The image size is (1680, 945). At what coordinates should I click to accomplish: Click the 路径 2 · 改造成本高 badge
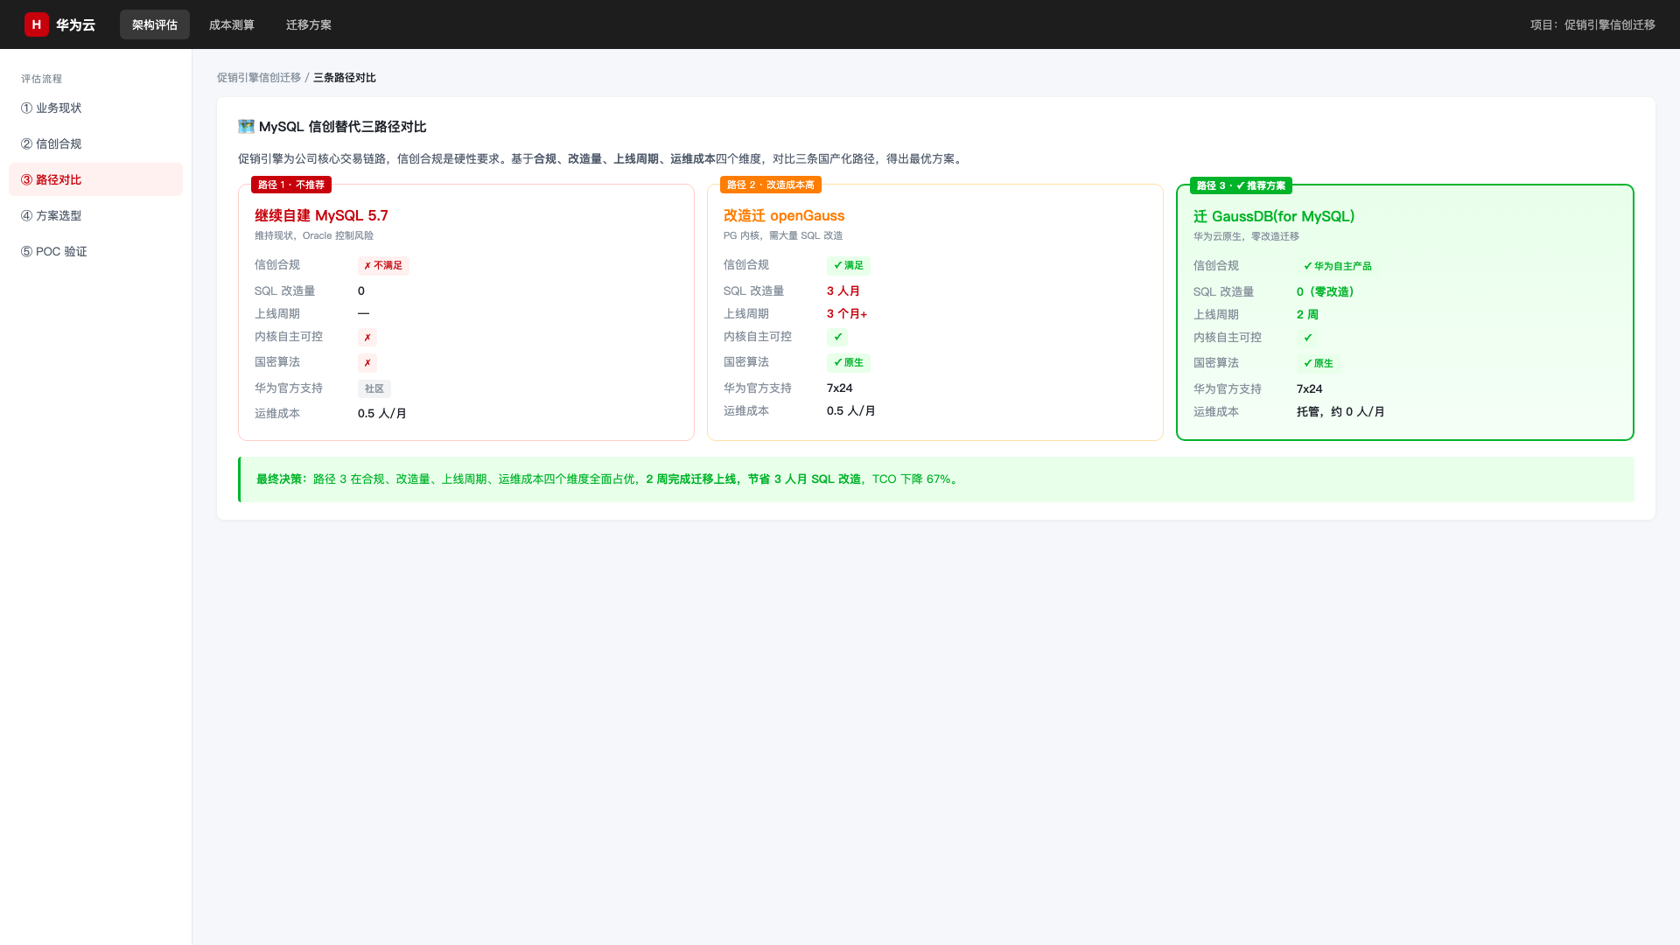click(x=771, y=185)
